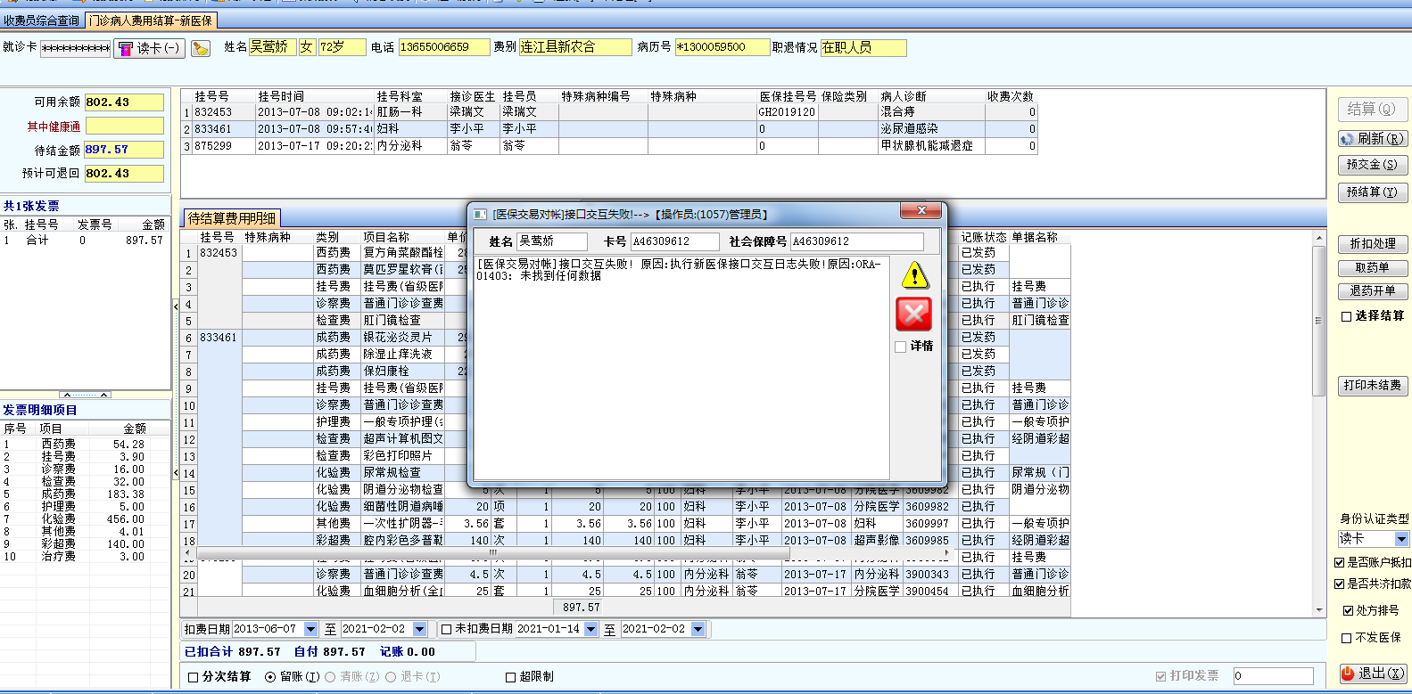The width and height of the screenshot is (1412, 694).
Task: Click the 读卡(-) card reader button
Action: [x=150, y=48]
